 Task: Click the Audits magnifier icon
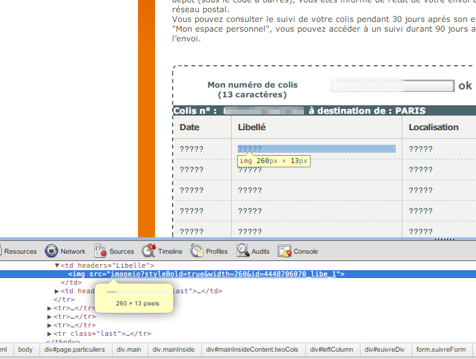(243, 251)
